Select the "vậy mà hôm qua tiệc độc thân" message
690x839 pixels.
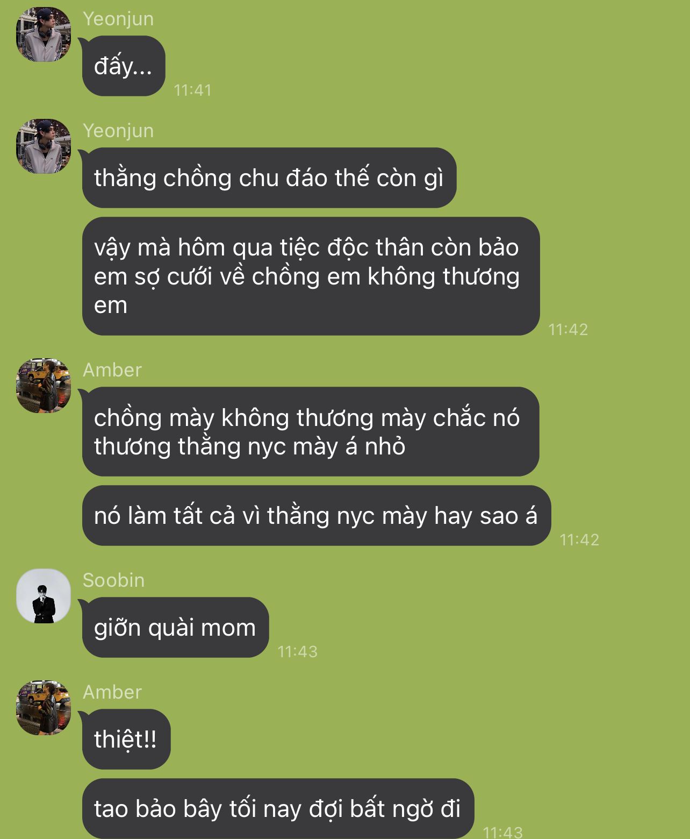click(x=311, y=276)
